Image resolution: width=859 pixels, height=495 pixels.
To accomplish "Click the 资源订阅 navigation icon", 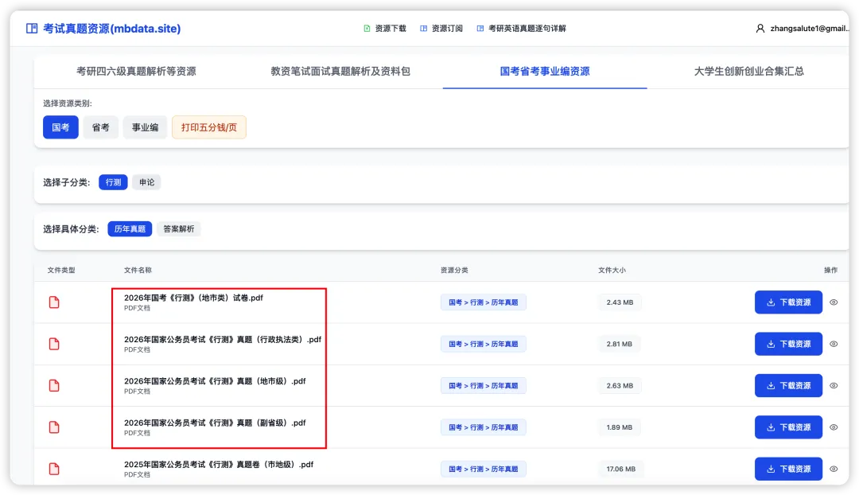I will (423, 27).
